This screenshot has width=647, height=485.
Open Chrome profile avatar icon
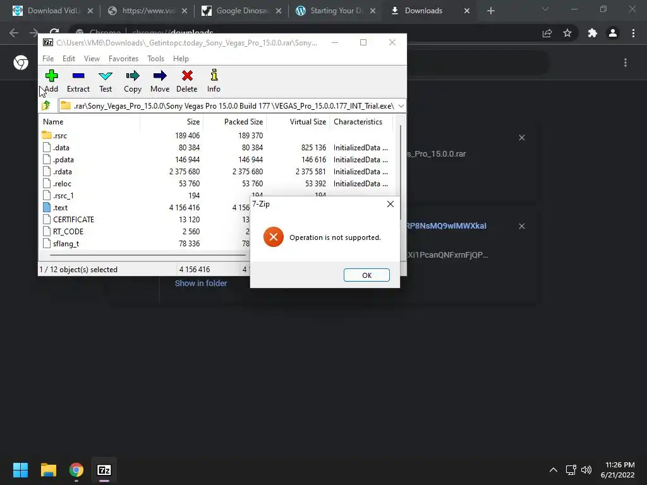[x=613, y=33]
